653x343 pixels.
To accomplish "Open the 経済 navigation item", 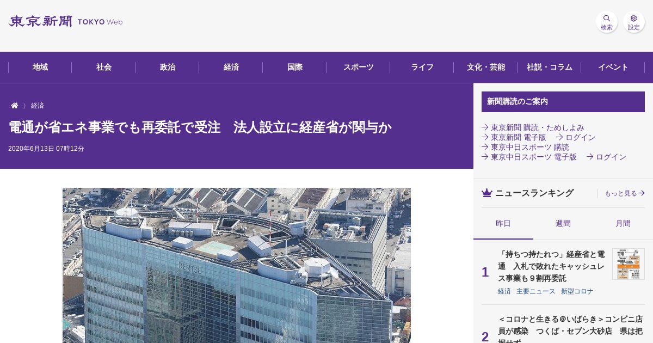I will pos(231,68).
